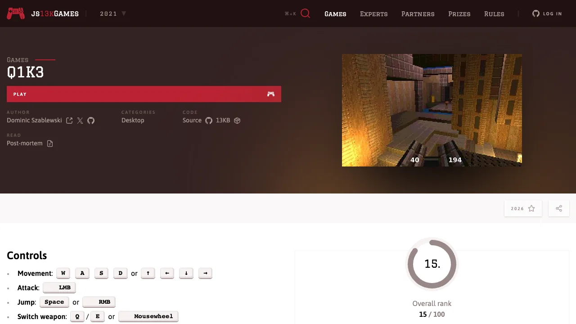Click the 2026 star favorite button
The image size is (576, 324).
[523, 208]
